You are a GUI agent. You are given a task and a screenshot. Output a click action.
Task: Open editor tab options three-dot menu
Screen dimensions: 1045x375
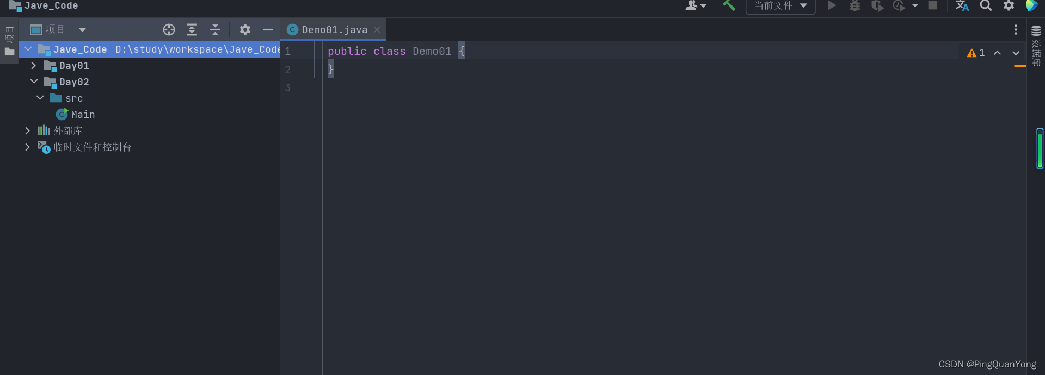(1016, 29)
